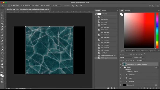Switch to the Channels tab
This screenshot has width=160, height=90.
point(128,51)
